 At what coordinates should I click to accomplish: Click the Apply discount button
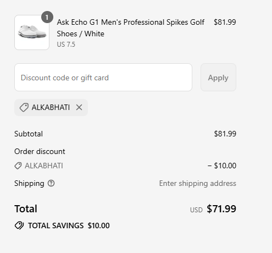pyautogui.click(x=218, y=78)
